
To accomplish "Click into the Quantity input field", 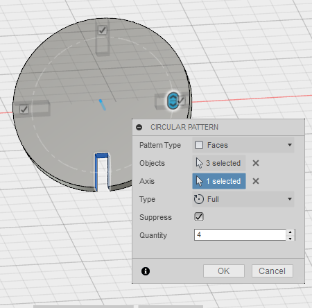I will 240,235.
